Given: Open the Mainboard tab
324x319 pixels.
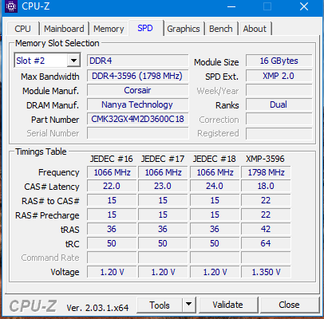Looking at the screenshot, I should [64, 29].
